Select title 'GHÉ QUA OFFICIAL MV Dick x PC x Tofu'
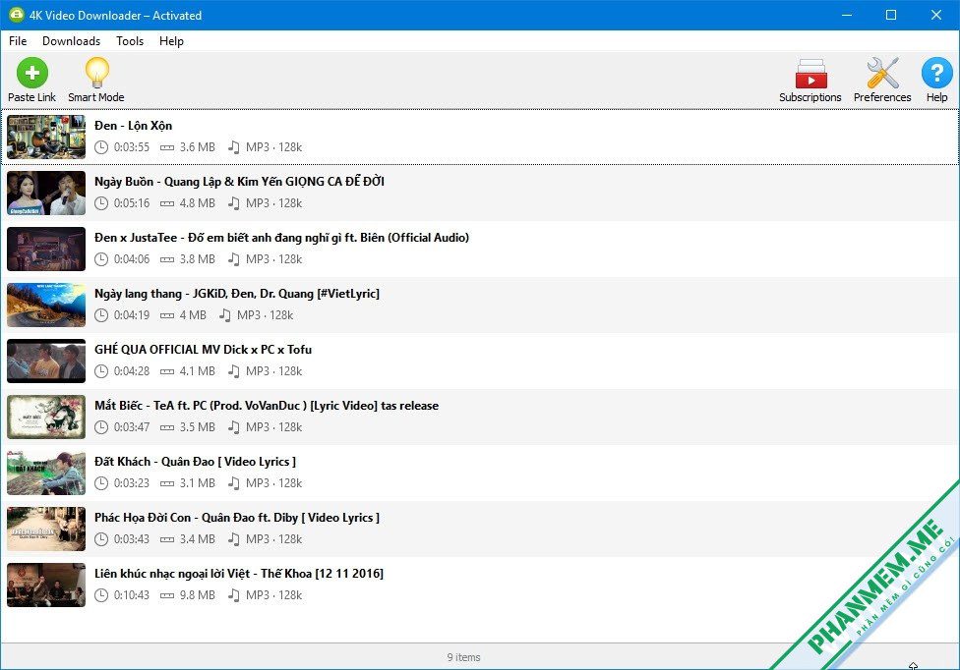The image size is (960, 670). click(x=204, y=350)
